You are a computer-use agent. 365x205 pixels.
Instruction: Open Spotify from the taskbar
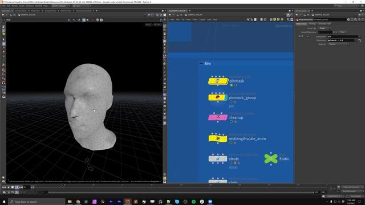193,202
